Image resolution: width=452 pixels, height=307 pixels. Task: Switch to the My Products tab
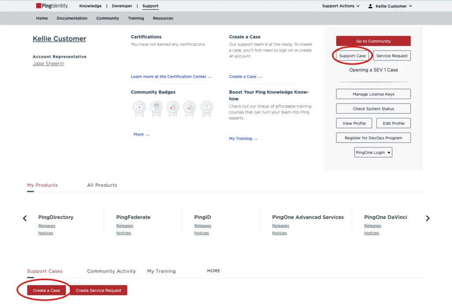pos(42,185)
